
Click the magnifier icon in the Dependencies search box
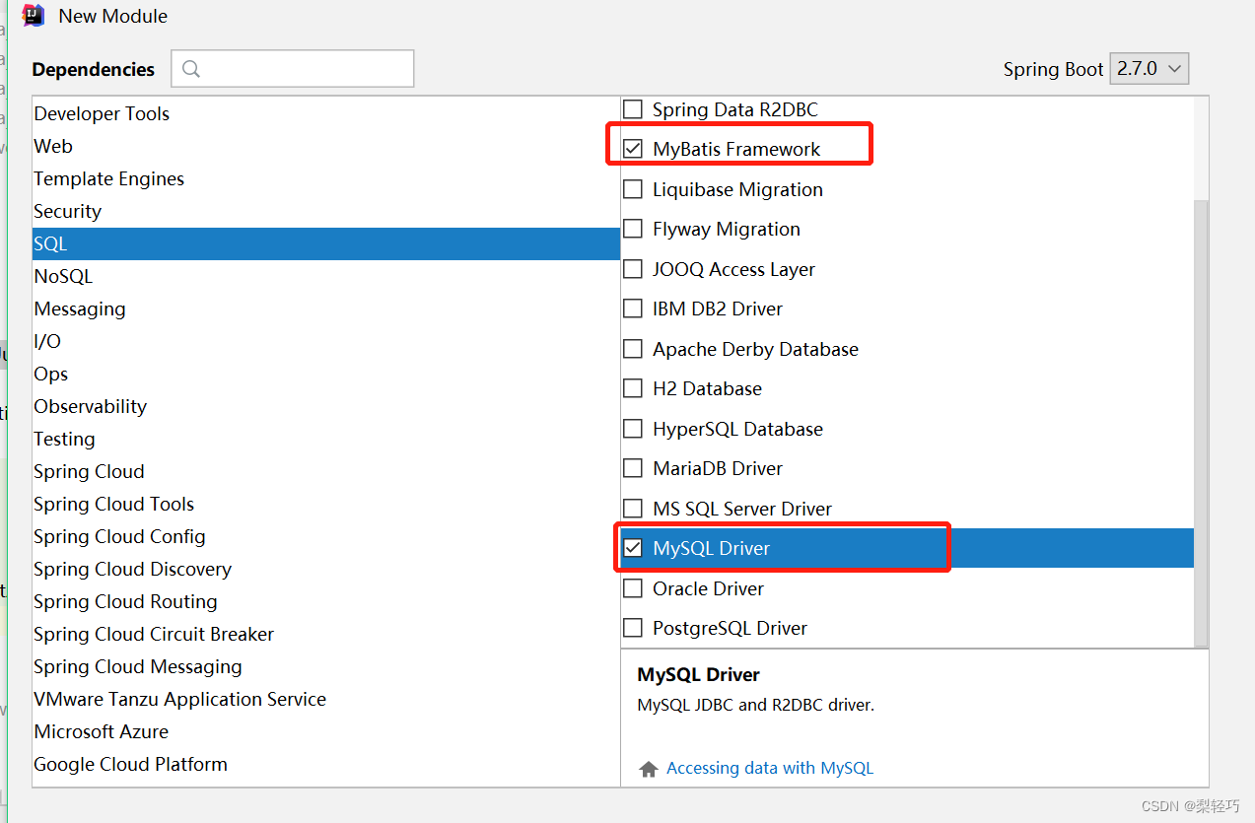point(192,68)
